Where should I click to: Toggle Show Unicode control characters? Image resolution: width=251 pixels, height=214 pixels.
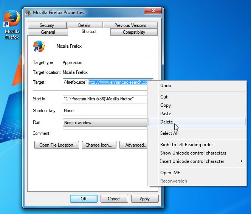point(197,153)
